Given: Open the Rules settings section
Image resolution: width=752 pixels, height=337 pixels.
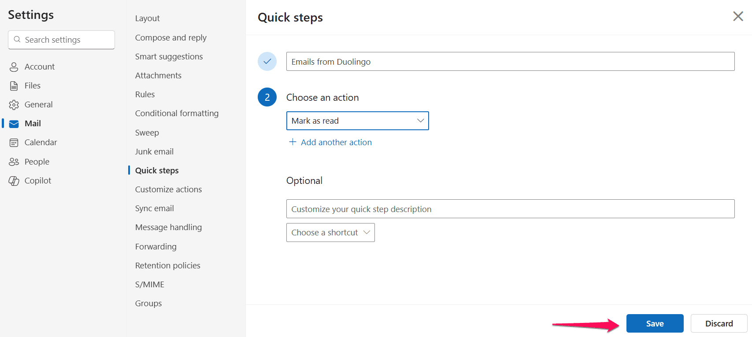Looking at the screenshot, I should tap(145, 95).
